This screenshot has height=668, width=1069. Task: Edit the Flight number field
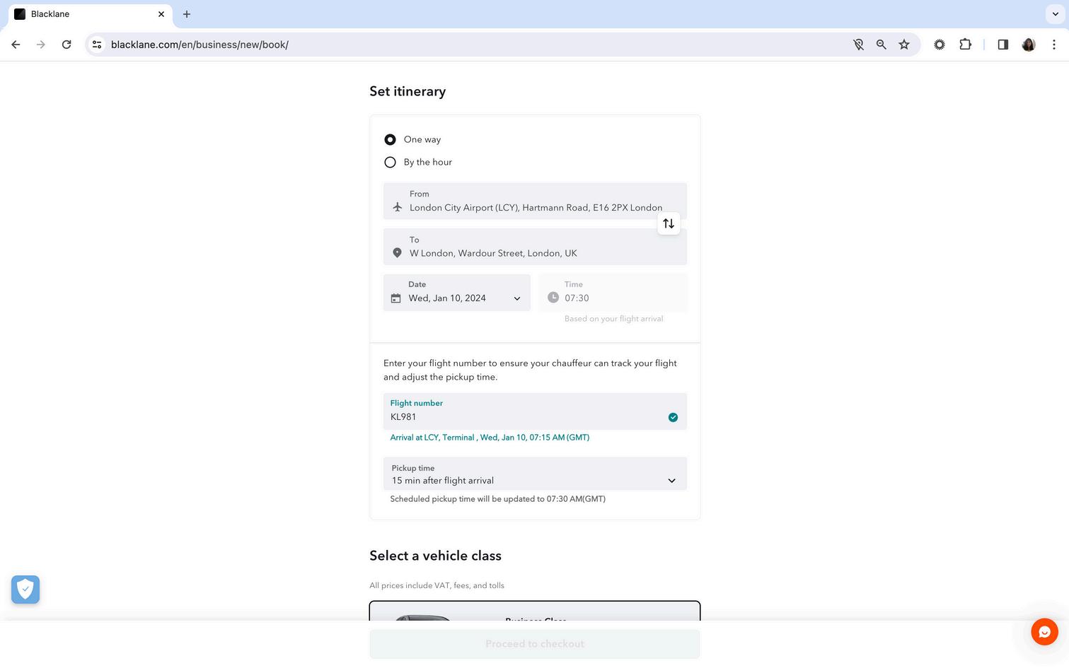535,411
